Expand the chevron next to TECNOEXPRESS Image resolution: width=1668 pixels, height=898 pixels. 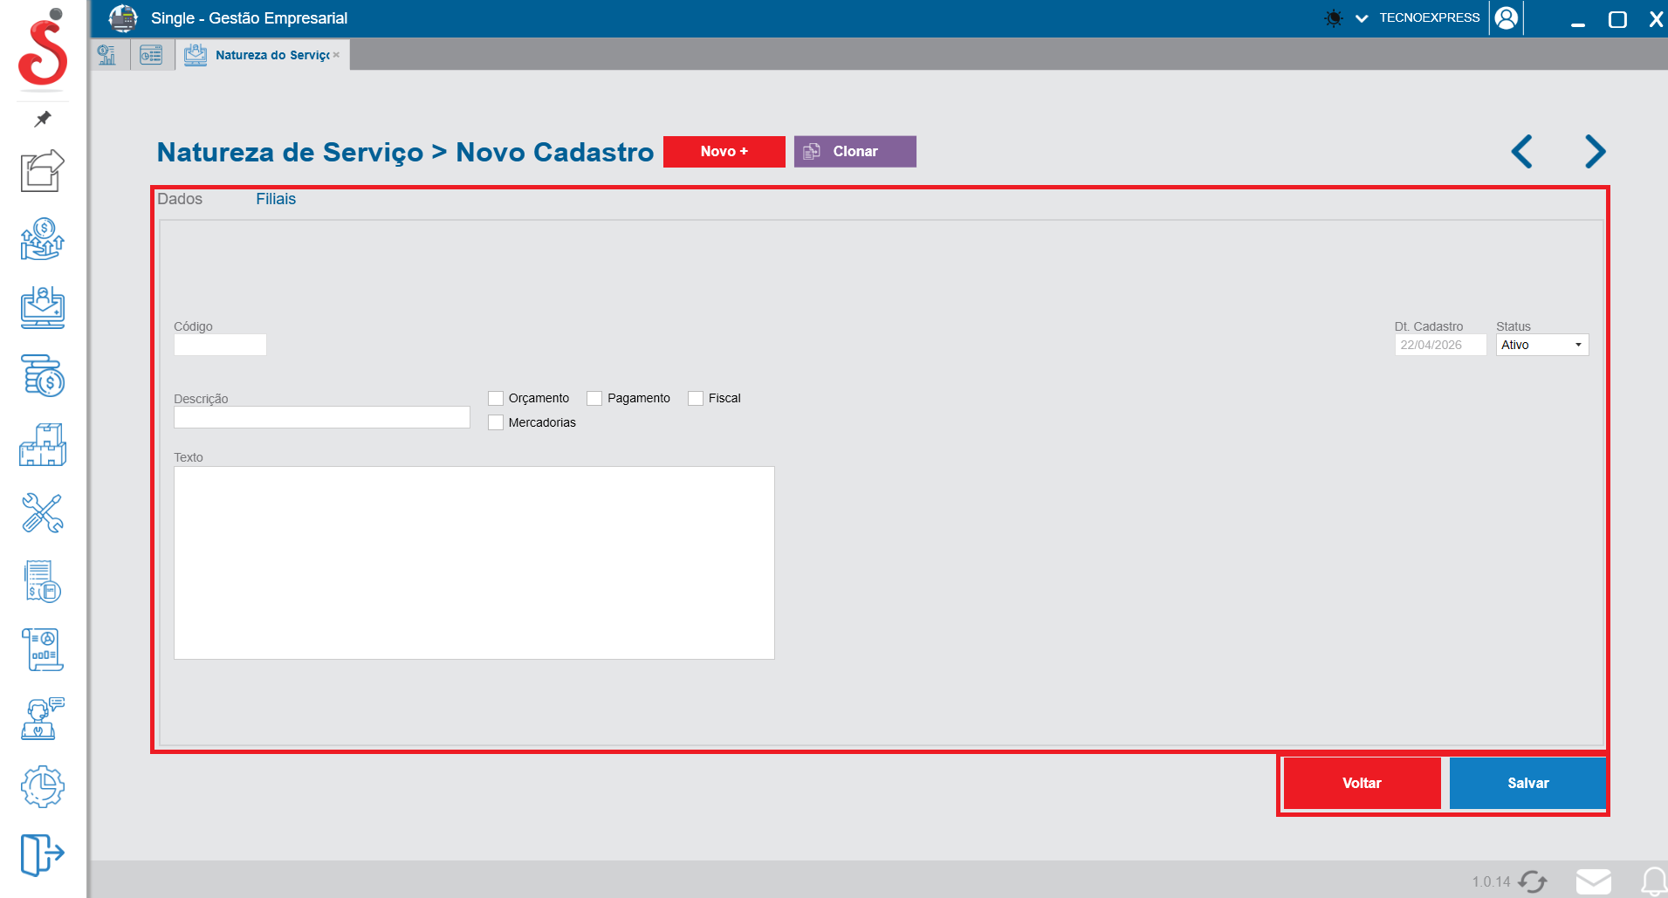[x=1361, y=18]
